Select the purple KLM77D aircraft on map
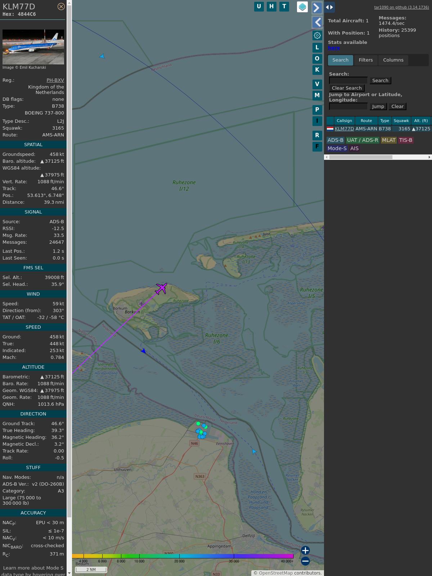This screenshot has width=432, height=576. tap(161, 288)
